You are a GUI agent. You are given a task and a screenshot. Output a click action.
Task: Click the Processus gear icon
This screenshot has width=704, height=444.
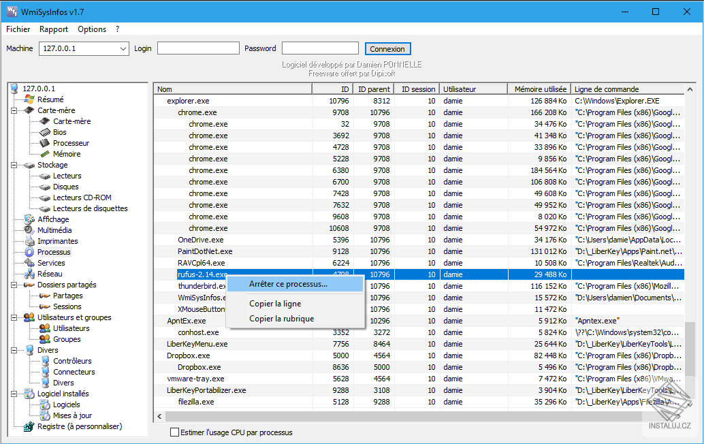click(x=29, y=252)
